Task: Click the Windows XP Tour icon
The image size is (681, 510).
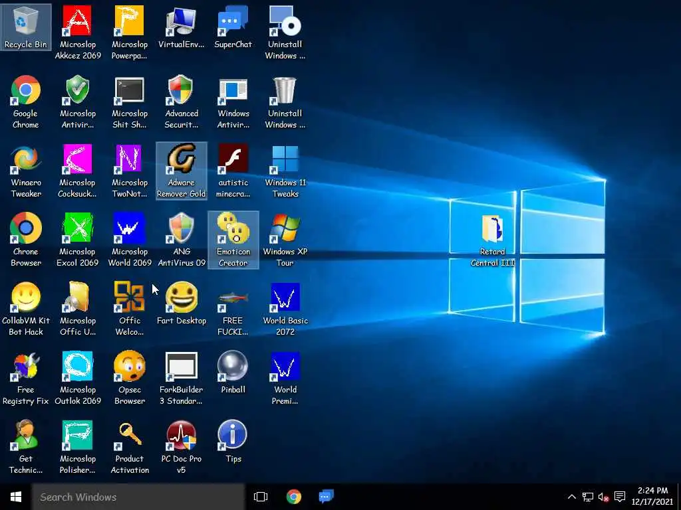Action: tap(285, 240)
